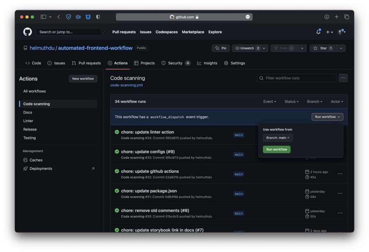Click the New workflow button
This screenshot has width=369, height=252.
coord(83,78)
